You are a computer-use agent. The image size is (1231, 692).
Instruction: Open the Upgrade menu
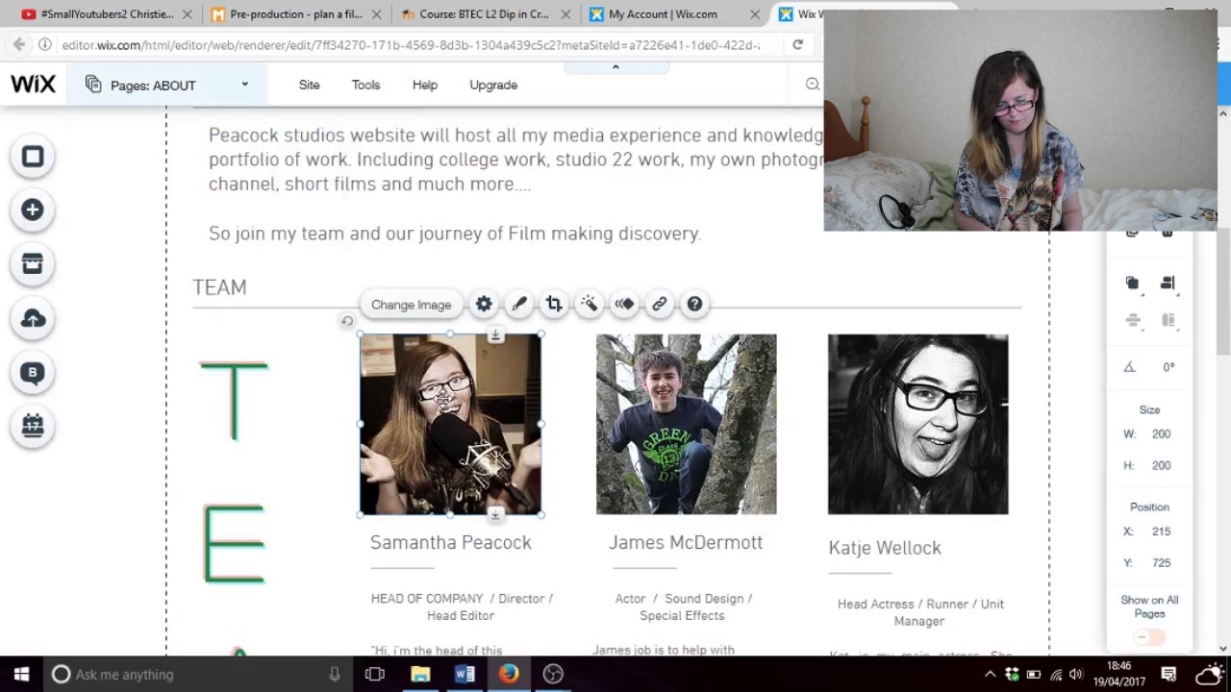tap(493, 85)
